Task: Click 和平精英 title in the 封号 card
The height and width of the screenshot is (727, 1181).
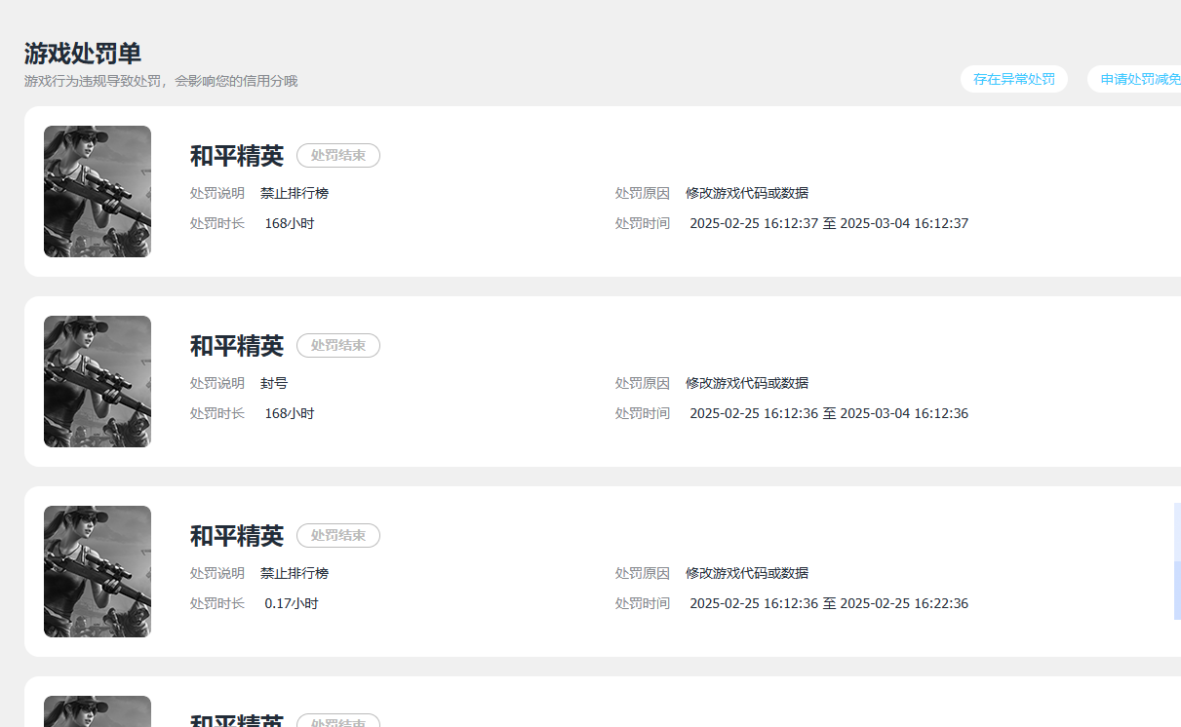Action: coord(237,346)
